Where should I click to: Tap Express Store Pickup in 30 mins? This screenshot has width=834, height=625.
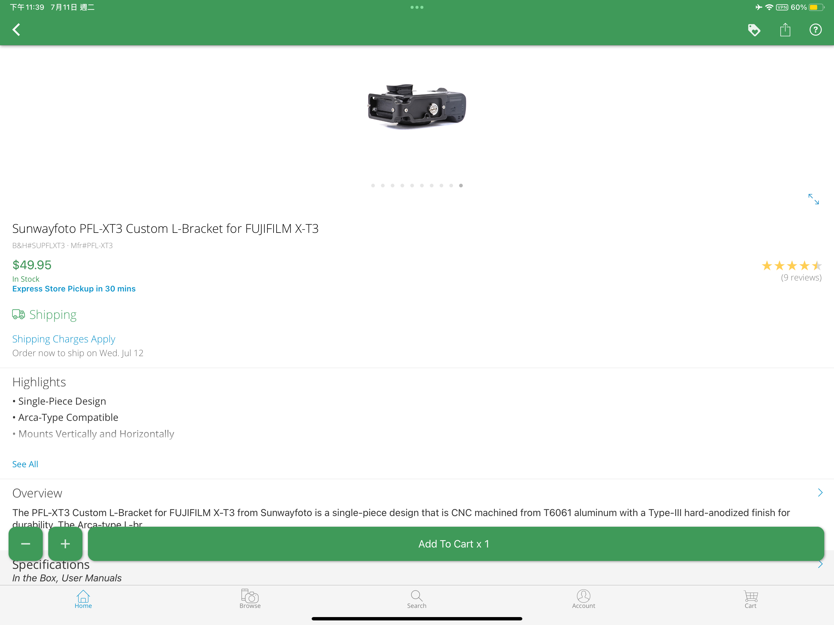tap(74, 289)
